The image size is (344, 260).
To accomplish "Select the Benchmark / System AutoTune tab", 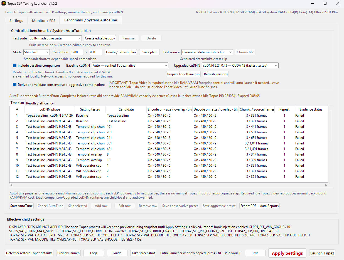I will (x=90, y=20).
